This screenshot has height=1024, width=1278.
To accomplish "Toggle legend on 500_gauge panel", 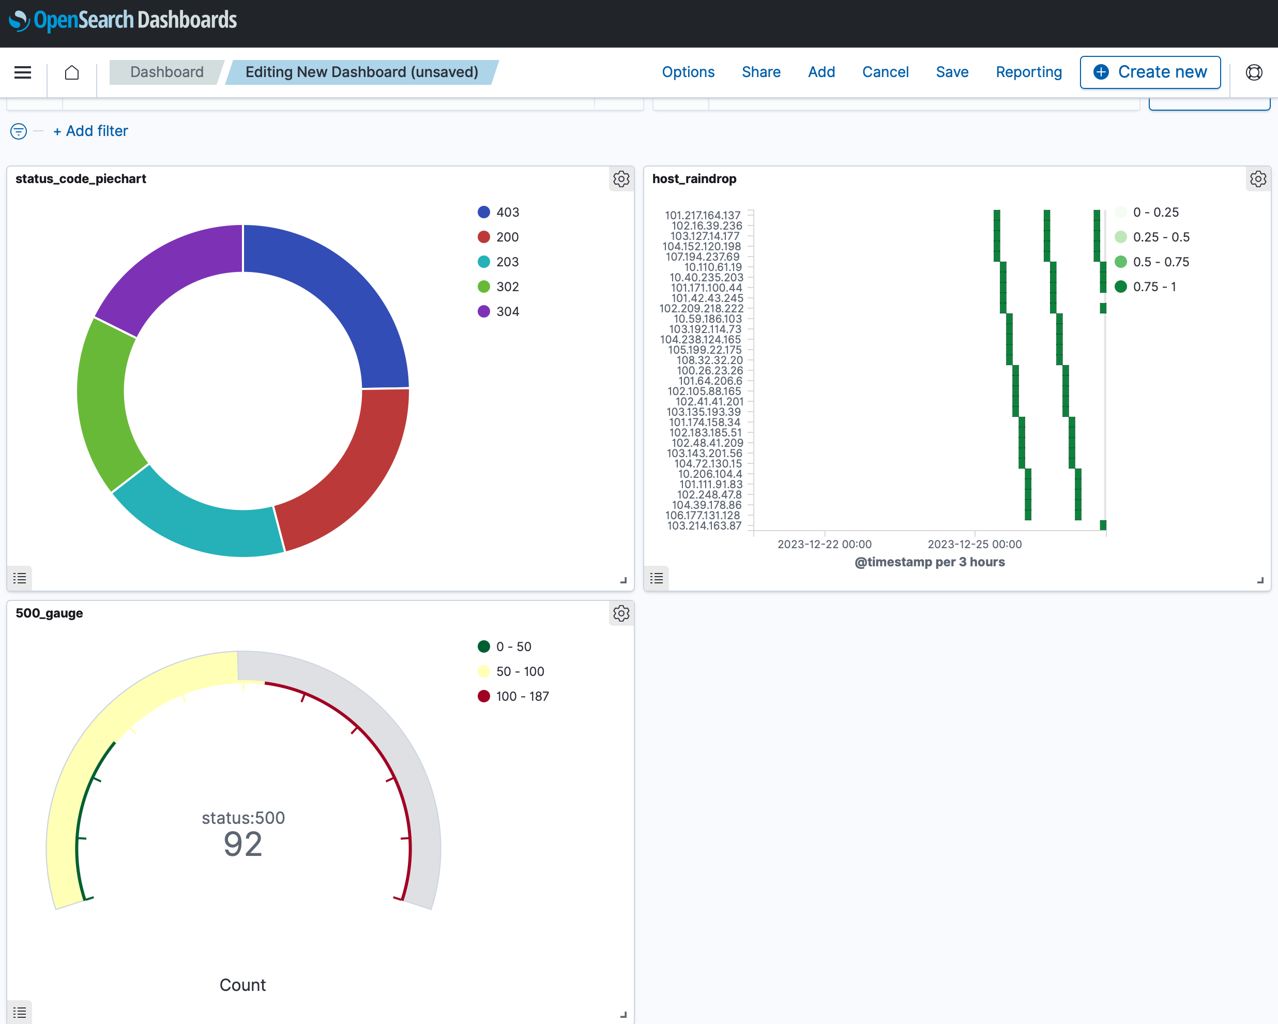I will click(x=20, y=1012).
